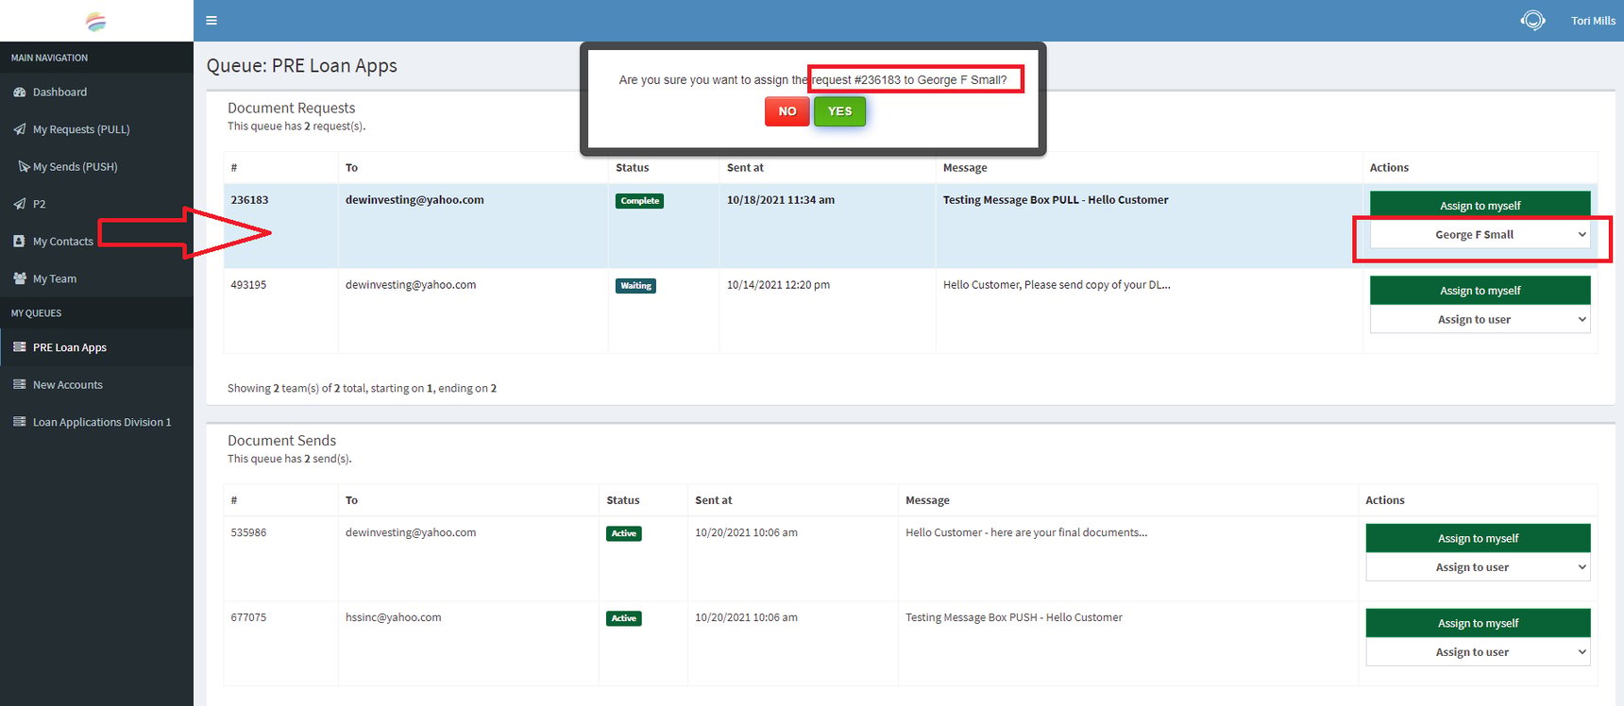Open the Tori Mills user menu
Screen dimensions: 1624x706
(1593, 21)
